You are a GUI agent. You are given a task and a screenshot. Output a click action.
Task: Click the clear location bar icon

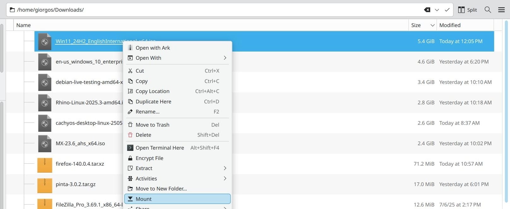click(x=427, y=10)
